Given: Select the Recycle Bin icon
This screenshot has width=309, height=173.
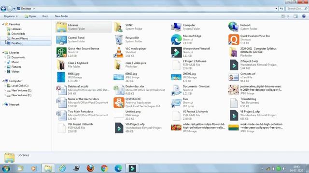Looking at the screenshot, I should click(x=119, y=39).
